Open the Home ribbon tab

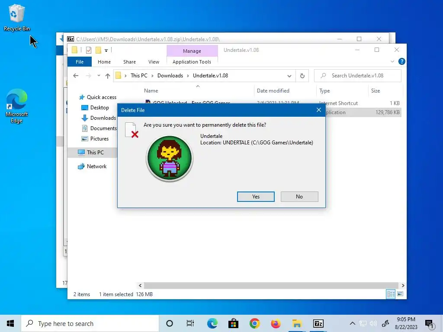(104, 62)
